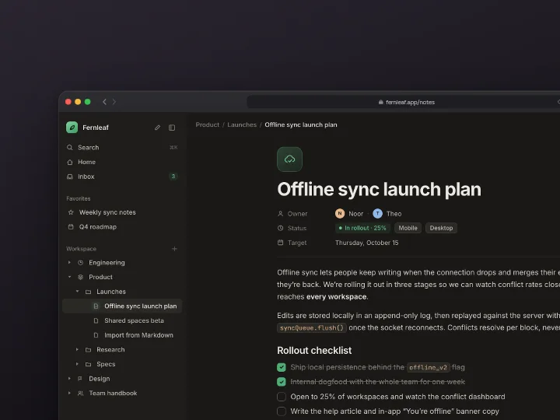Uncheck Internal dogfood checklist item
The width and height of the screenshot is (560, 420).
pos(282,382)
